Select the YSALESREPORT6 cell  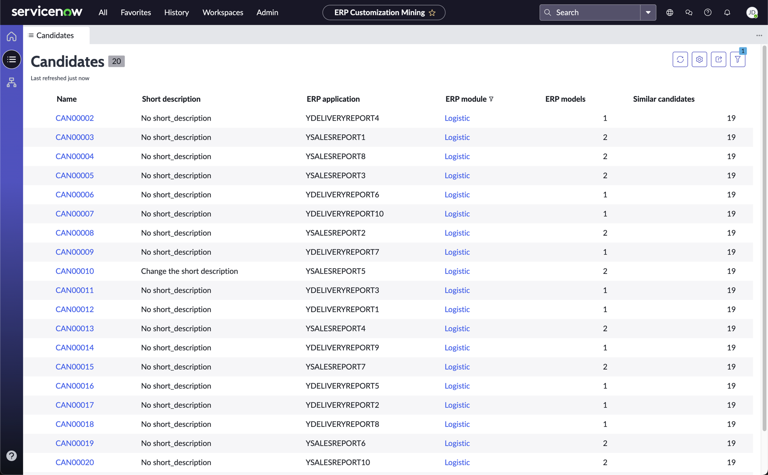pyautogui.click(x=335, y=443)
